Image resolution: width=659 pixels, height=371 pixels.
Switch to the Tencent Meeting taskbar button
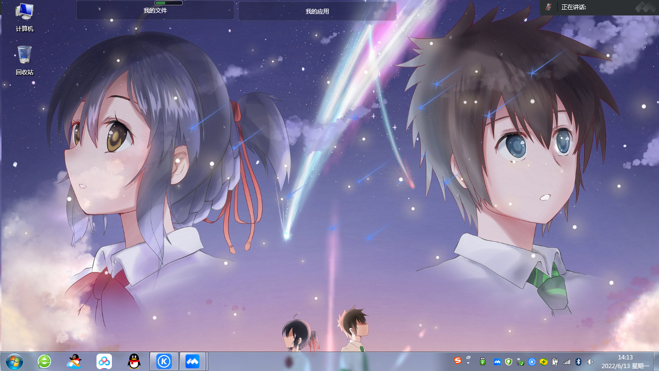click(193, 361)
